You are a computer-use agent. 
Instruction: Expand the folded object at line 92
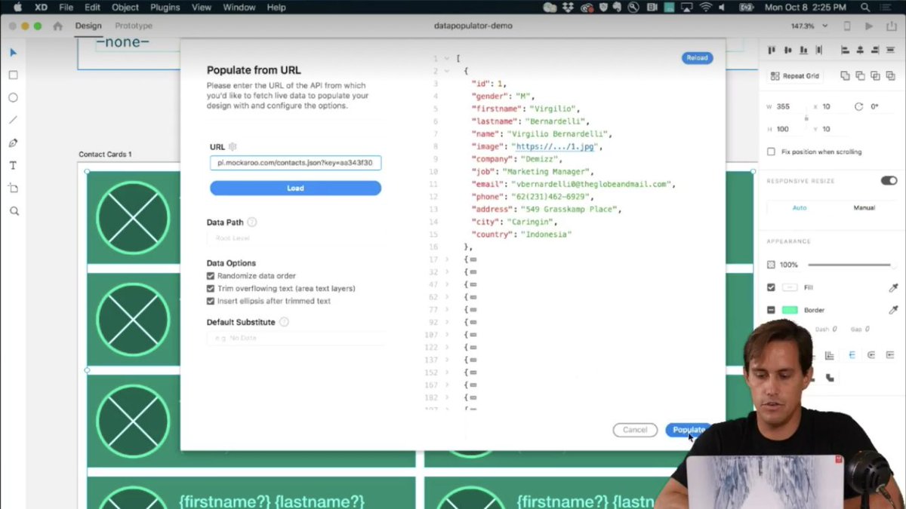click(x=447, y=322)
